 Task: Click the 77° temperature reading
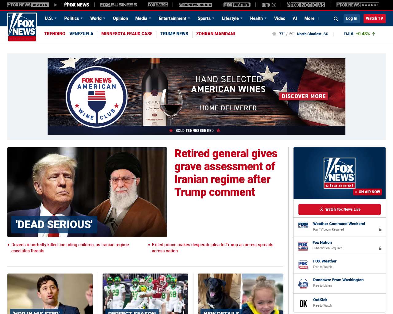[282, 34]
